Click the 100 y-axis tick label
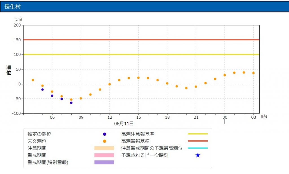This screenshot has height=174, width=289. pos(17,54)
